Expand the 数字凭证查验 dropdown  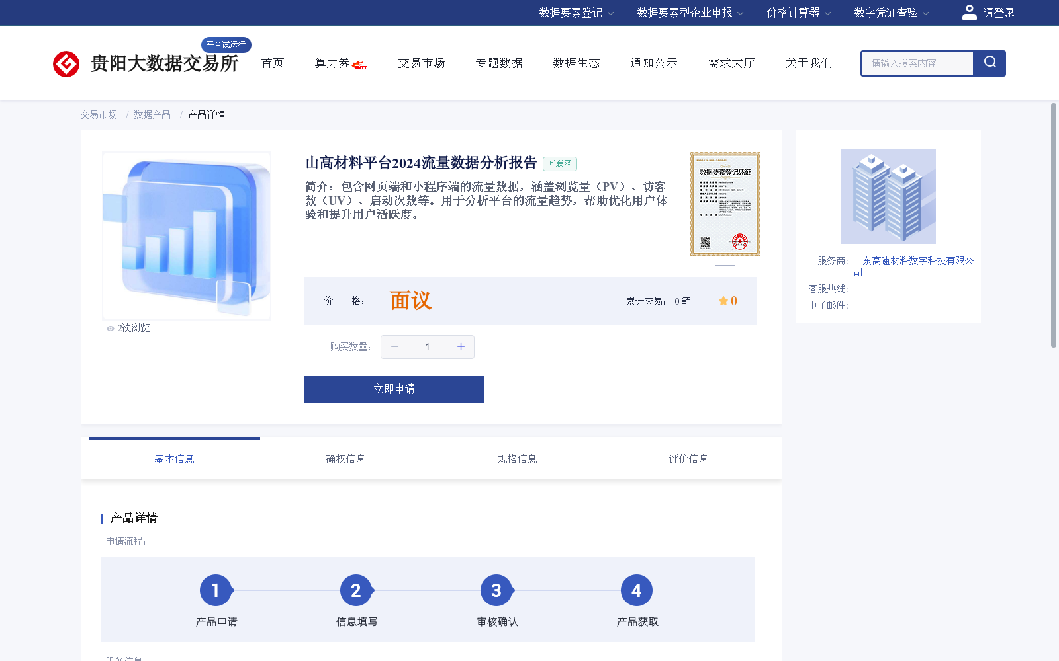(x=892, y=13)
